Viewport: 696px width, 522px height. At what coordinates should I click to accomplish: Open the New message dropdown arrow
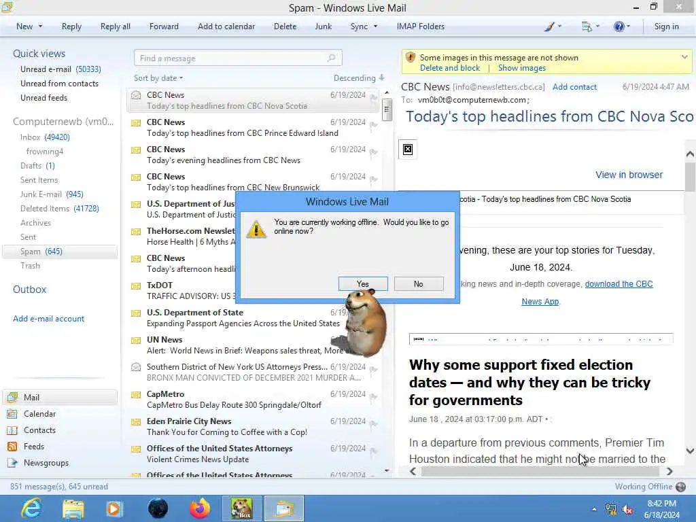40,27
